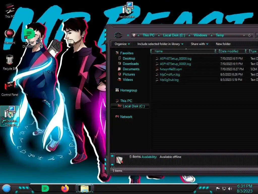
Task: Open the This PC desktop icon
Action: tap(10, 10)
